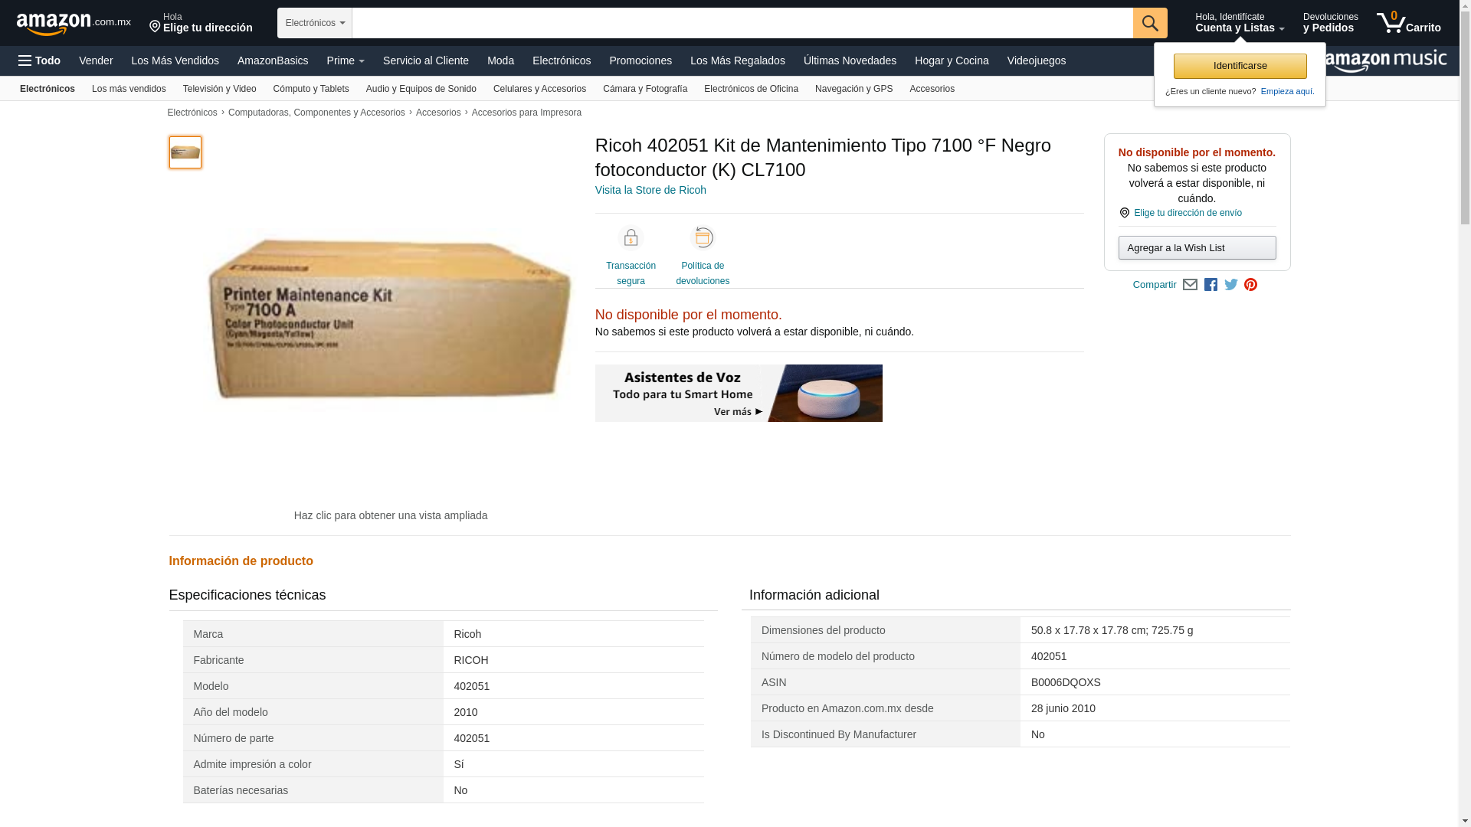This screenshot has height=827, width=1471.
Task: Select Celulares y Accesorios subnav tab
Action: click(539, 89)
